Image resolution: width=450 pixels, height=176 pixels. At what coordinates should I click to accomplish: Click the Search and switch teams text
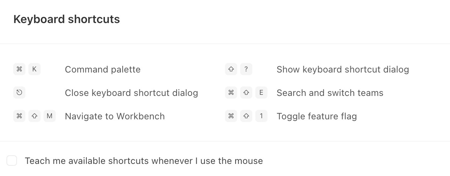point(330,93)
